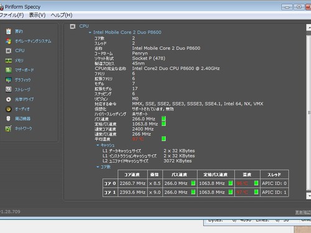The width and height of the screenshot is (311, 233).
Task: Toggle green indicator beside average temperature 97 °C
Action: tap(164, 139)
